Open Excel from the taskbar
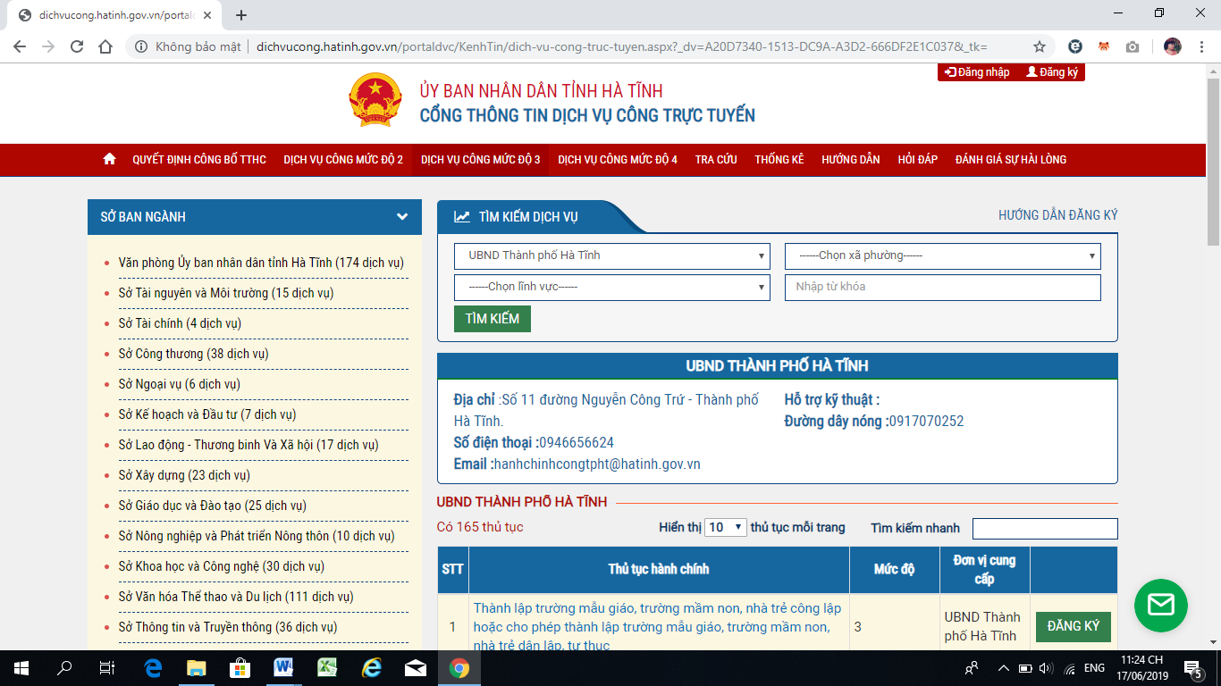 [x=328, y=667]
